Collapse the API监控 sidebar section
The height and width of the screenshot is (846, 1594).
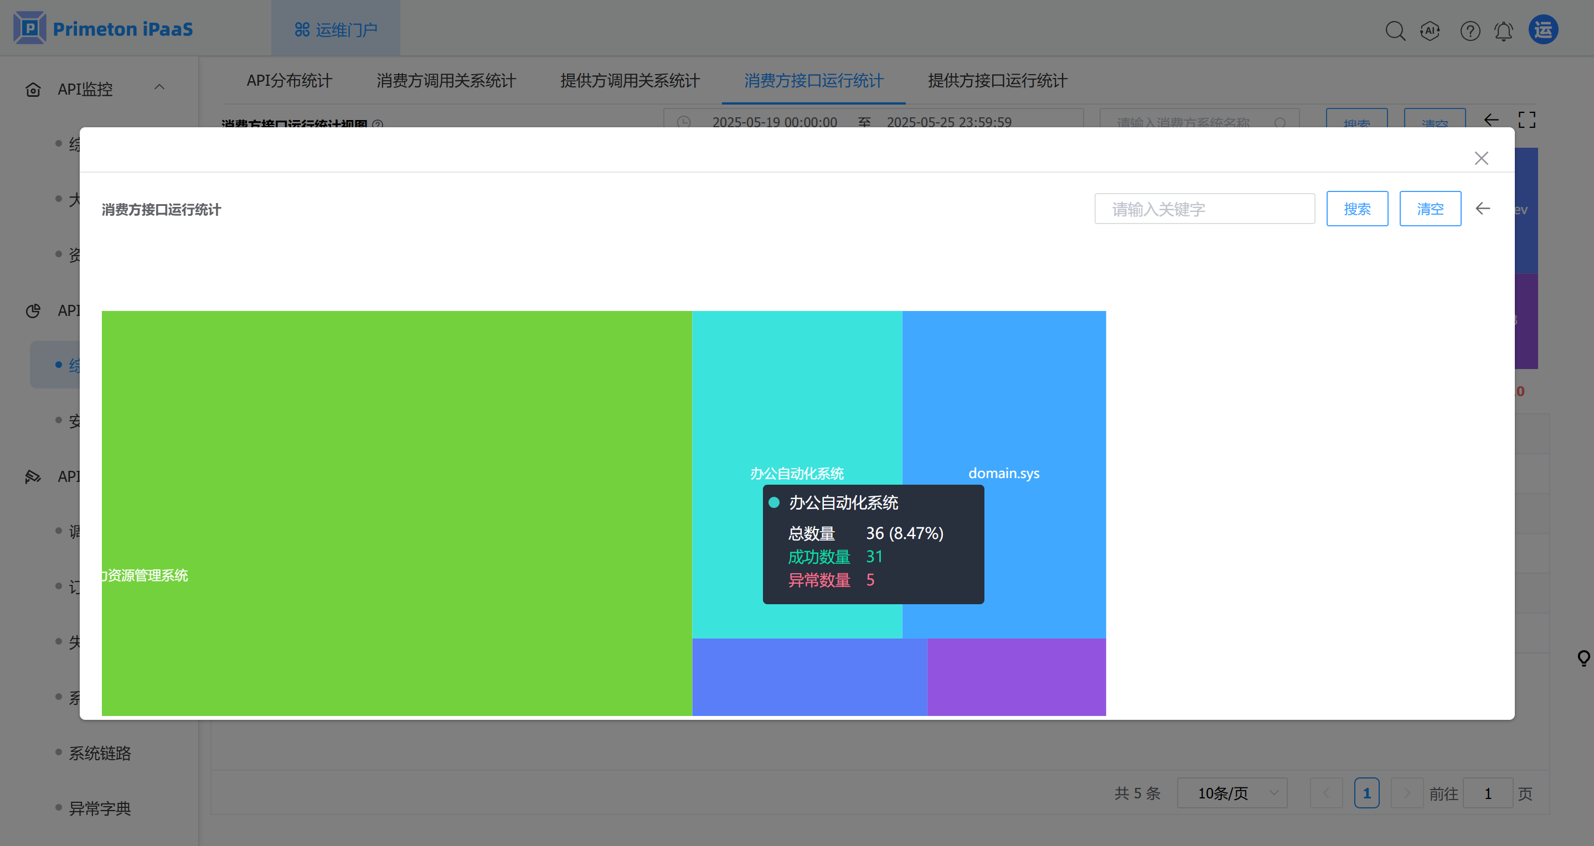[x=159, y=88]
